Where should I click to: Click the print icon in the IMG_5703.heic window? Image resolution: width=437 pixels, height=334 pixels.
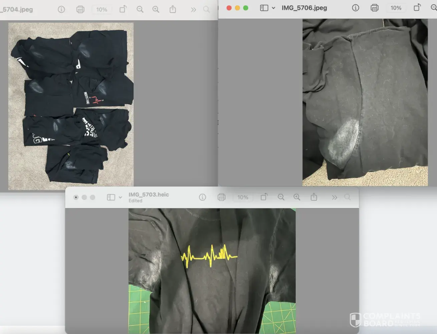(x=221, y=197)
